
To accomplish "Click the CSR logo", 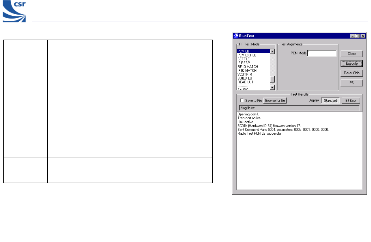I will [x=14, y=11].
